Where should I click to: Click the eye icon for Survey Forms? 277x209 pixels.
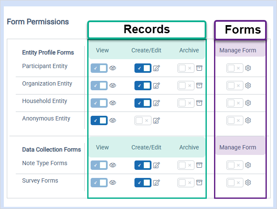coord(113,183)
